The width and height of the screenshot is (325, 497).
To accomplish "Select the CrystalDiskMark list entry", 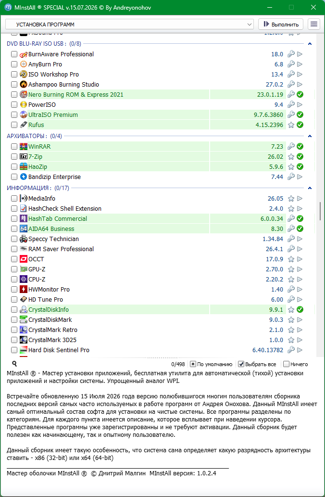I will click(50, 320).
